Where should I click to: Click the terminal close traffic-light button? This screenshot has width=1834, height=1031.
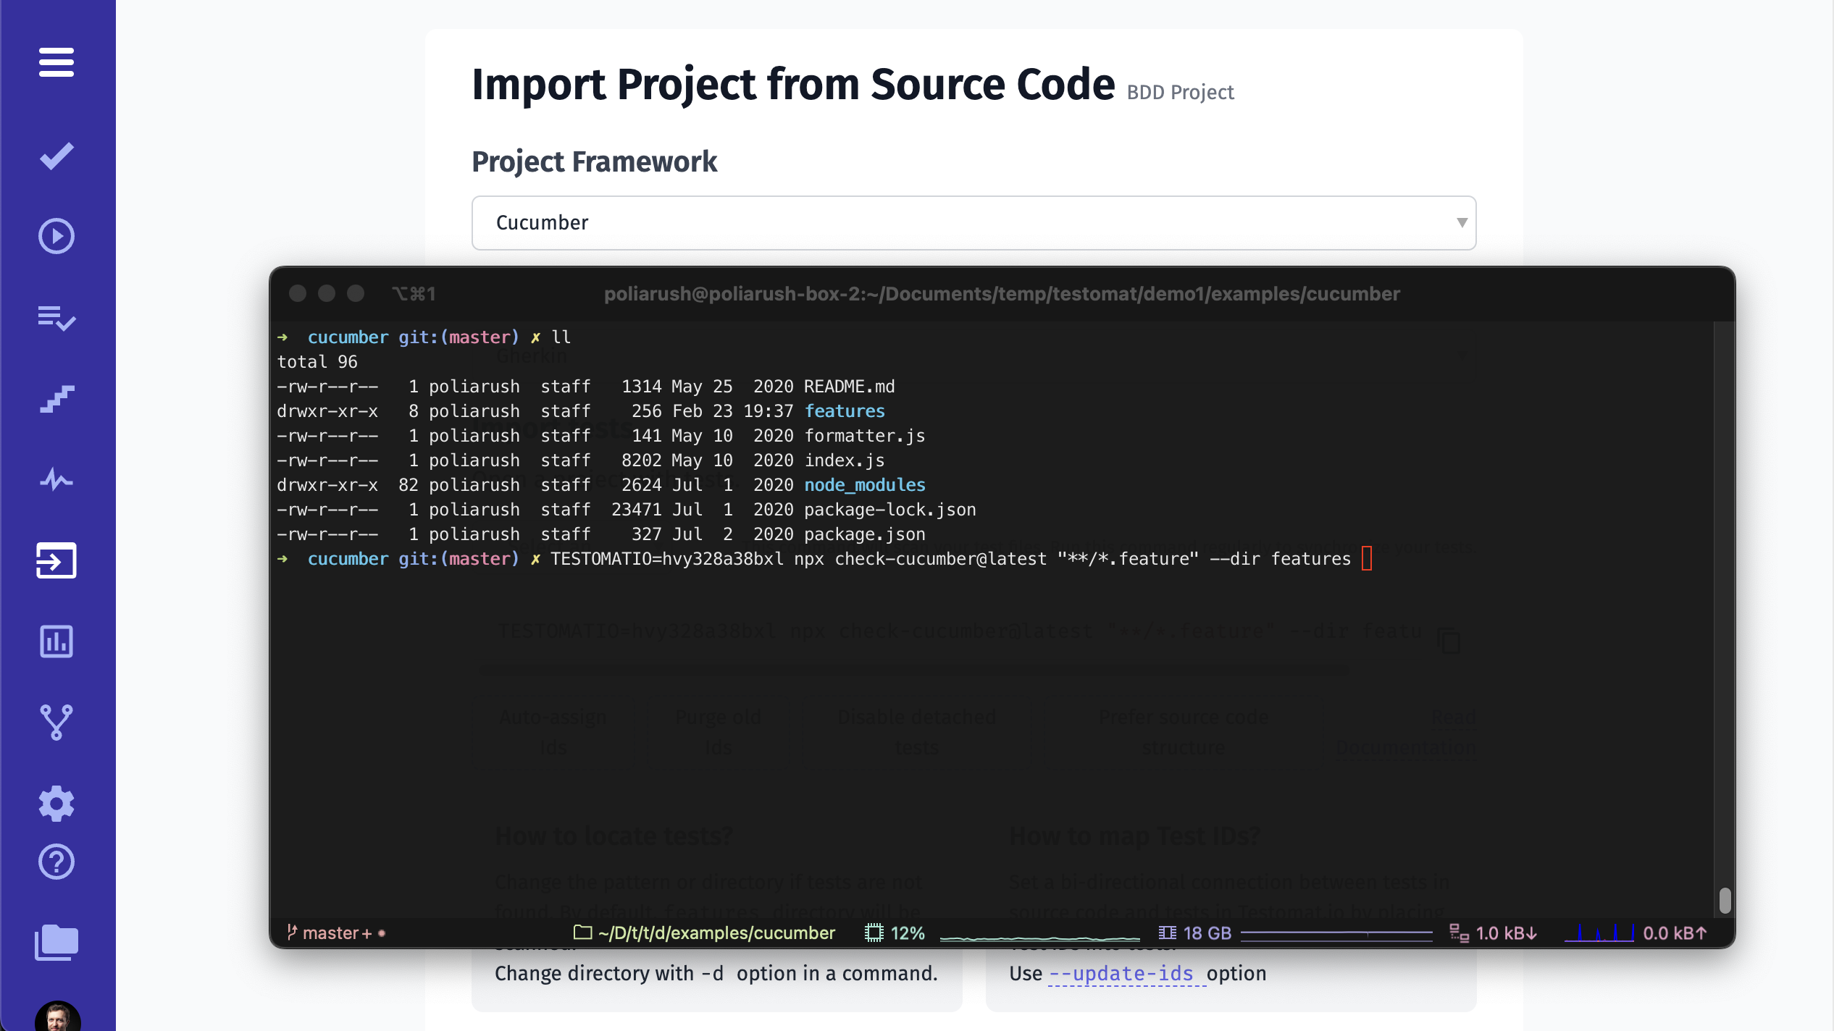coord(297,293)
